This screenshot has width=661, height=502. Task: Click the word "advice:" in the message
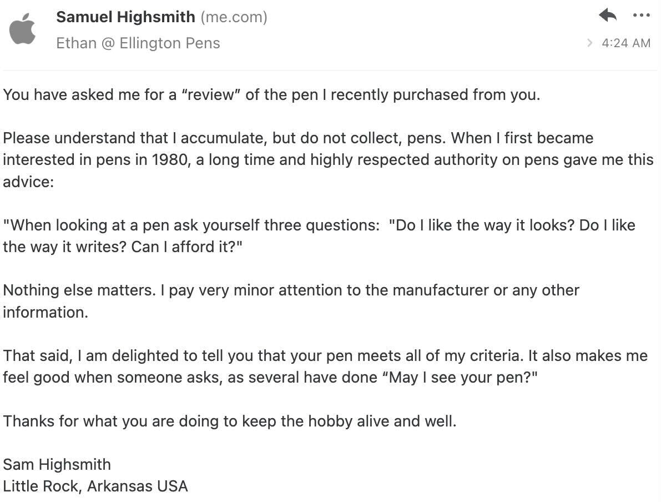[28, 182]
